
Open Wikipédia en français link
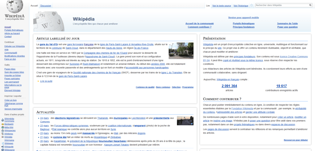pos(228,79)
